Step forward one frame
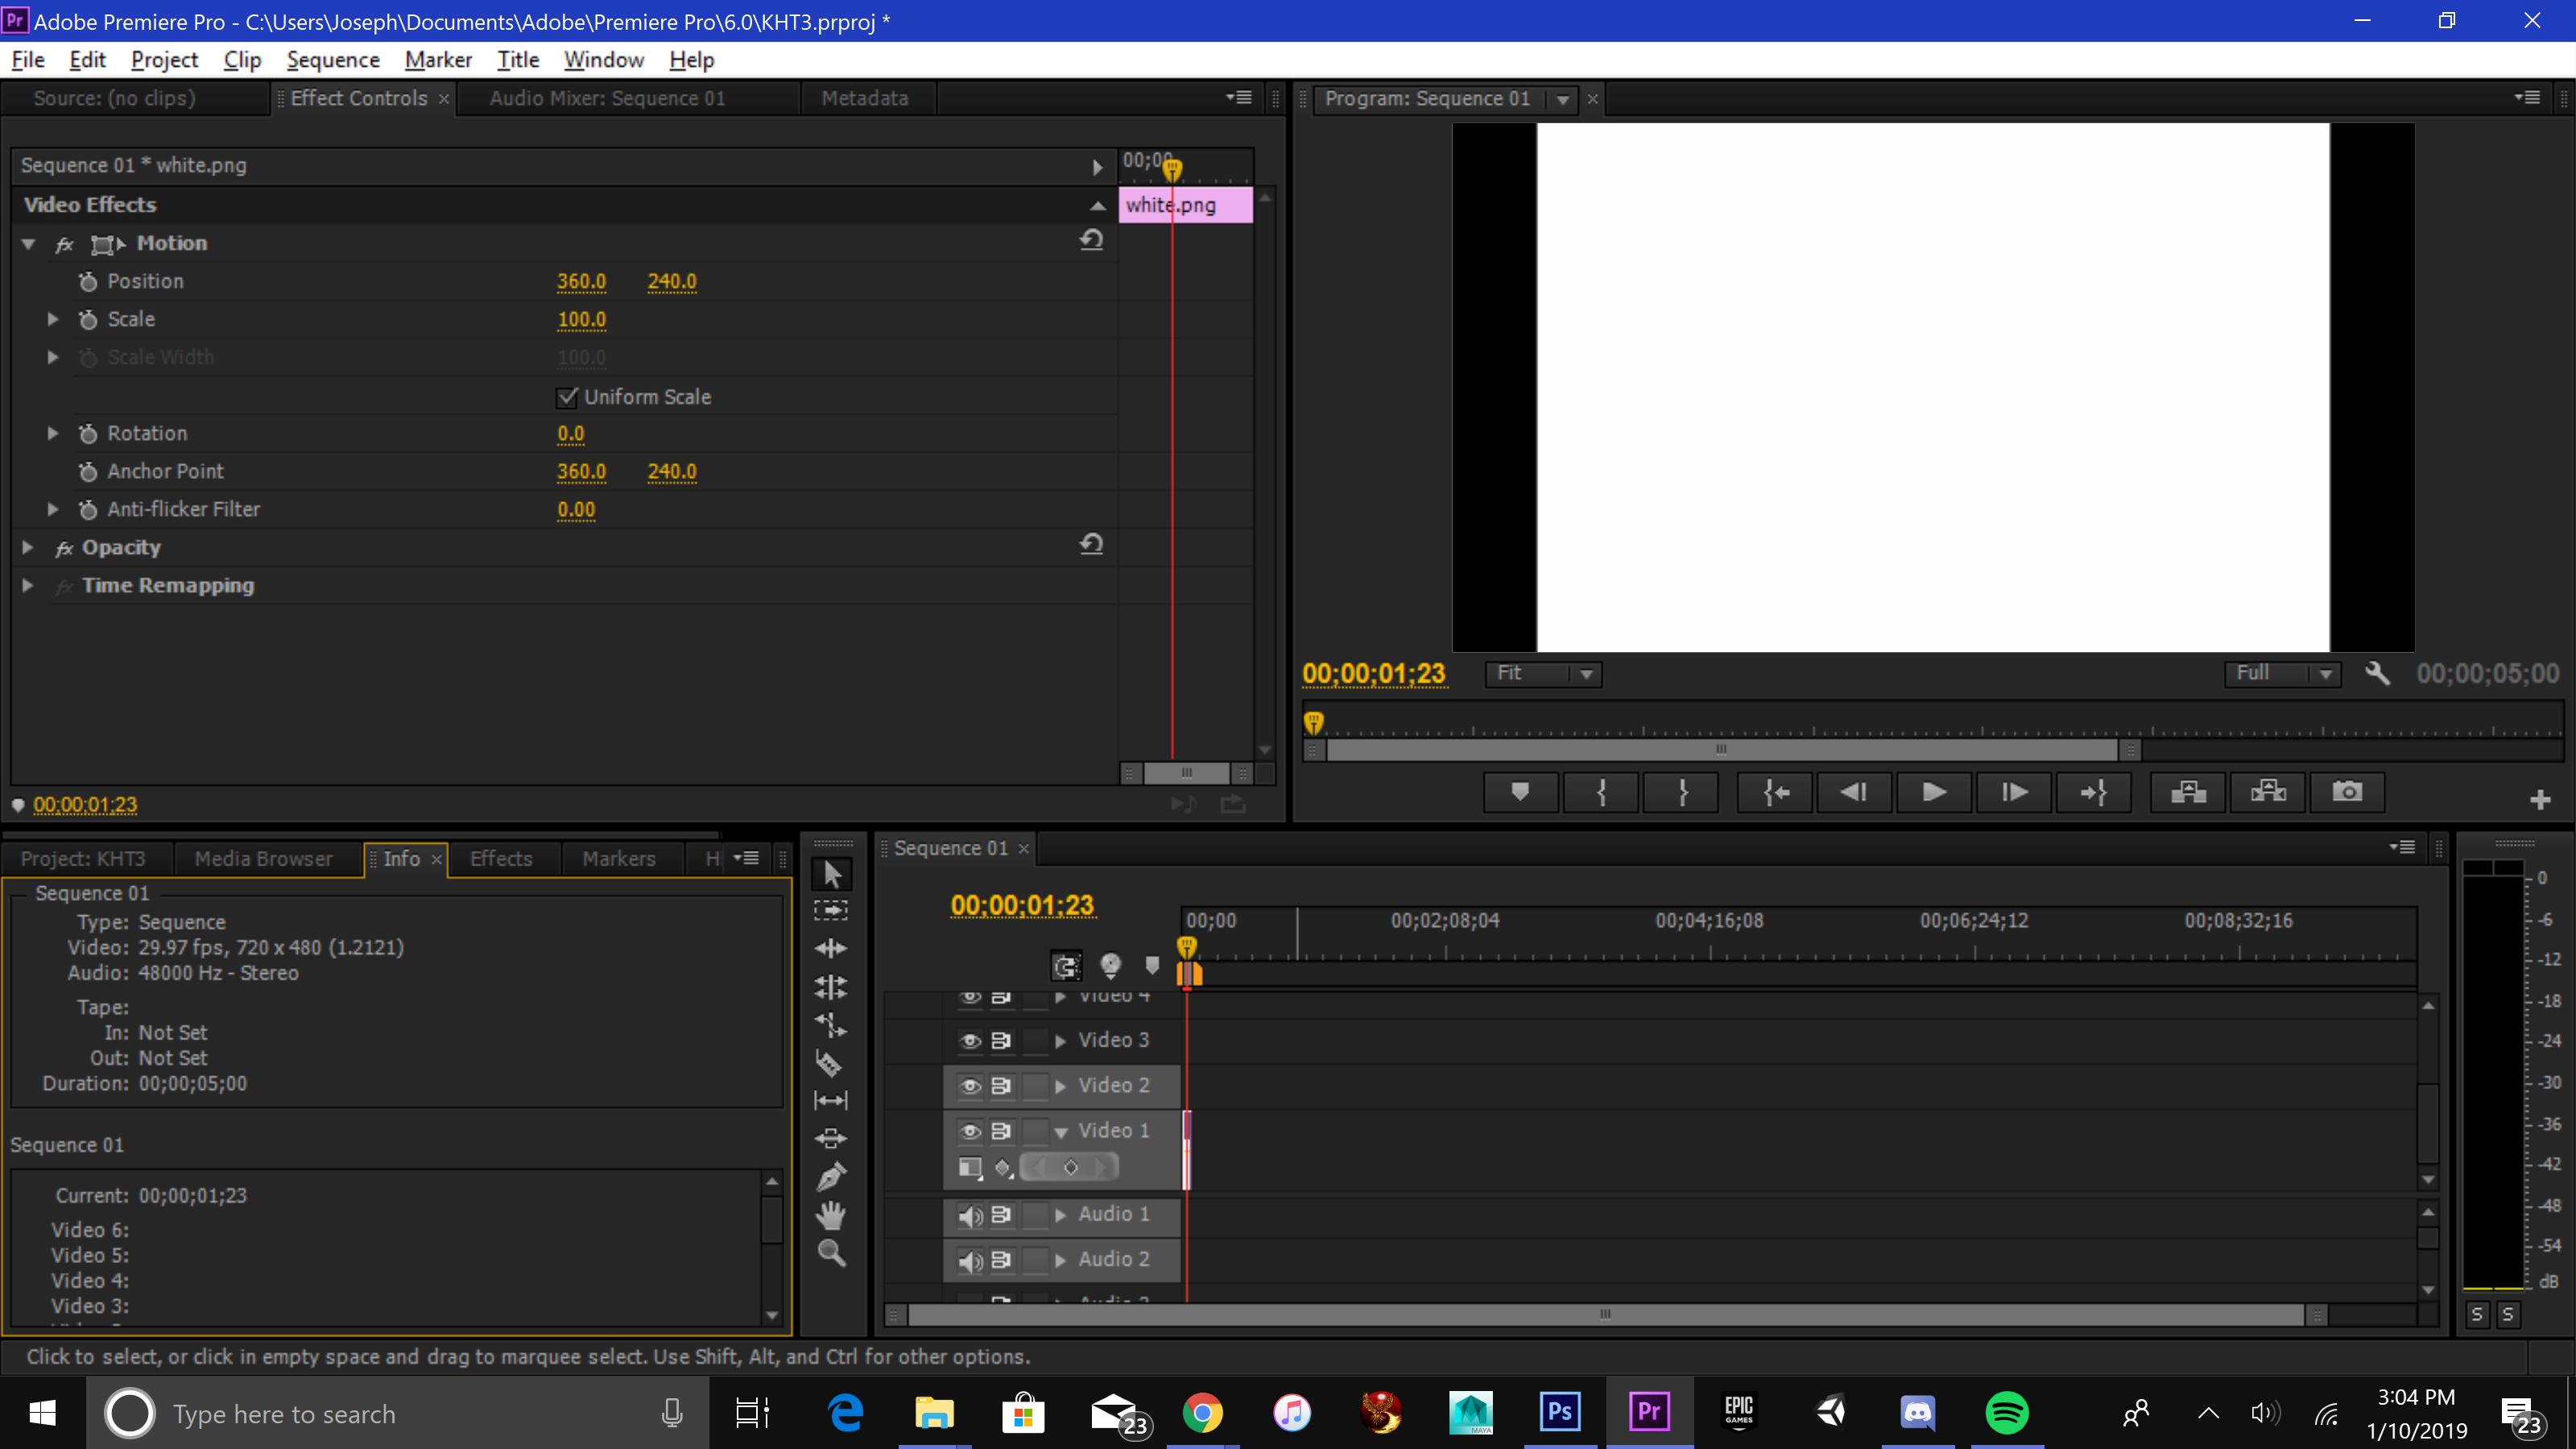 coord(2014,792)
